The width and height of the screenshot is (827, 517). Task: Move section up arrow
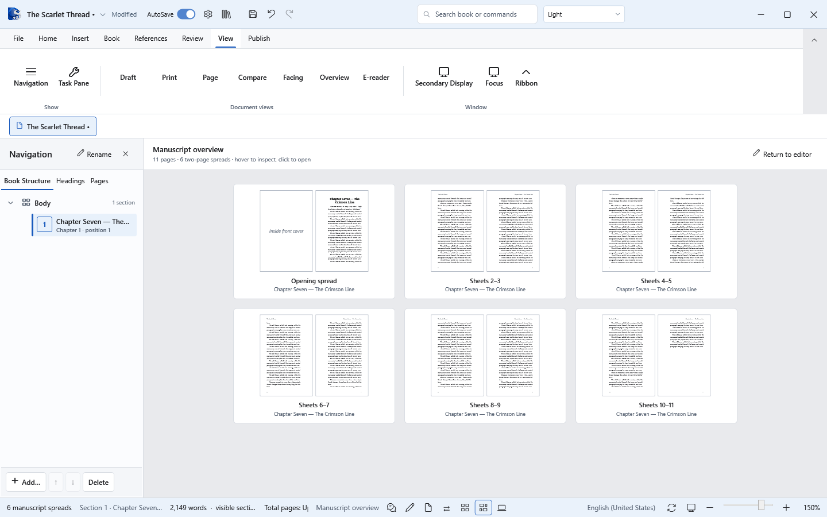[56, 482]
